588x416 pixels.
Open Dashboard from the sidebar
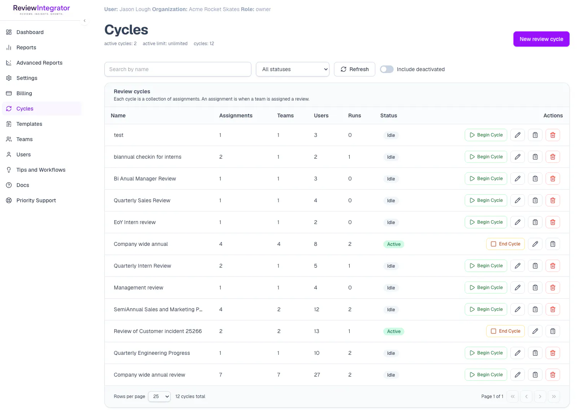coord(41,32)
